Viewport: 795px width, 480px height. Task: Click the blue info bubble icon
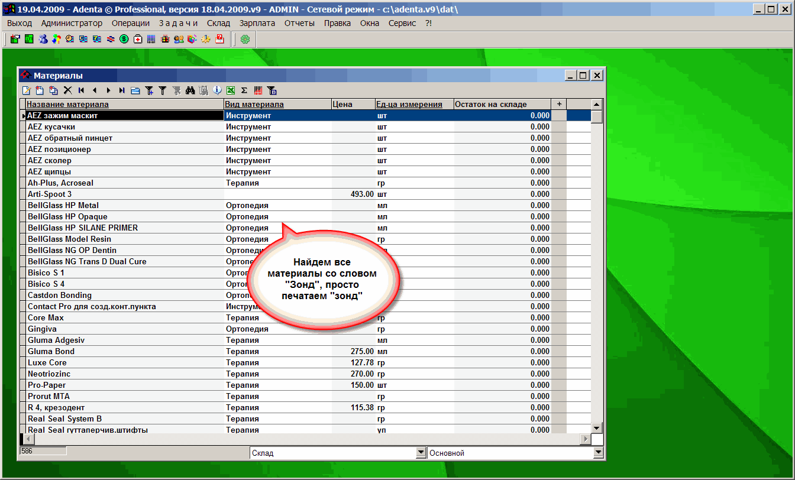tap(217, 90)
